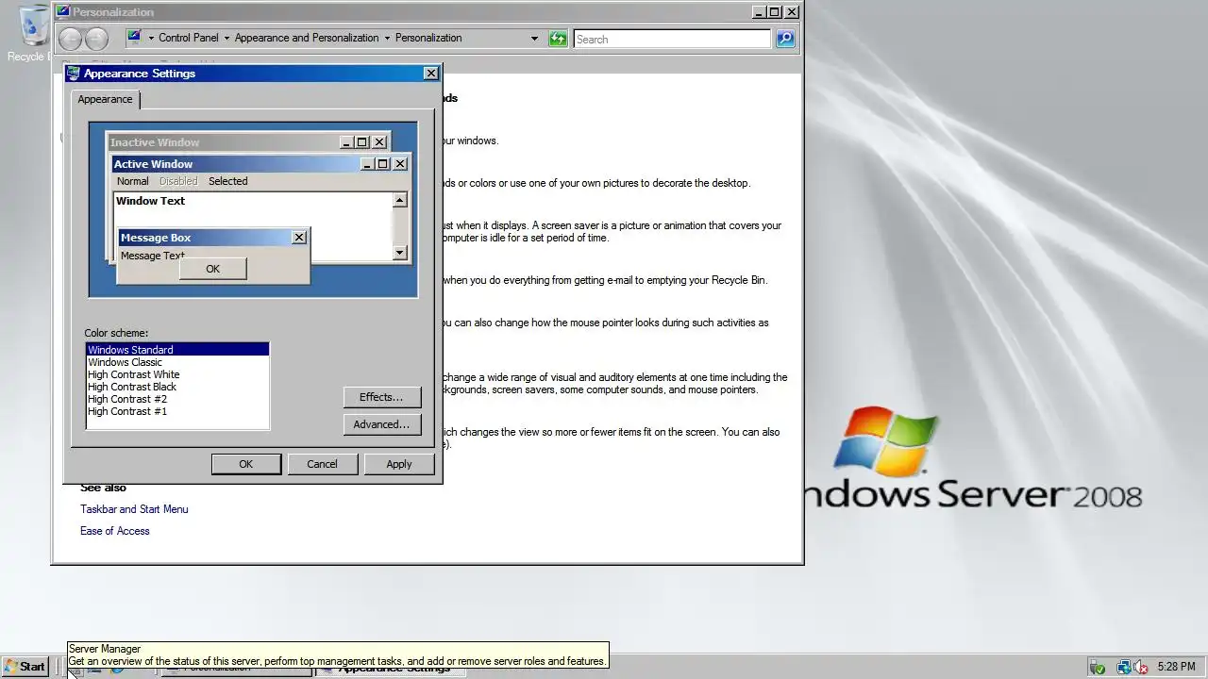
Task: Select the High Contrast #2 scheme
Action: [177, 399]
